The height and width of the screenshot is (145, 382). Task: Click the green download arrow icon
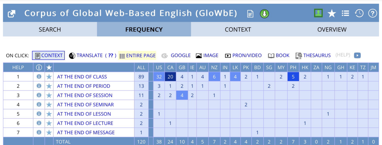[265, 14]
